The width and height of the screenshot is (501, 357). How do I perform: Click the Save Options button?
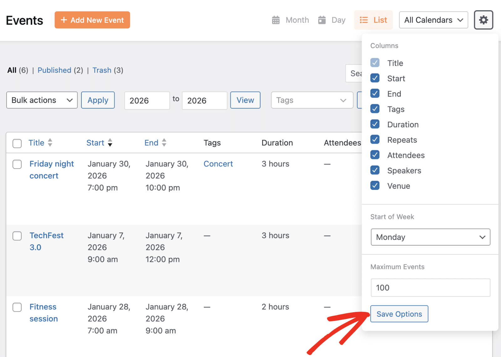[399, 314]
